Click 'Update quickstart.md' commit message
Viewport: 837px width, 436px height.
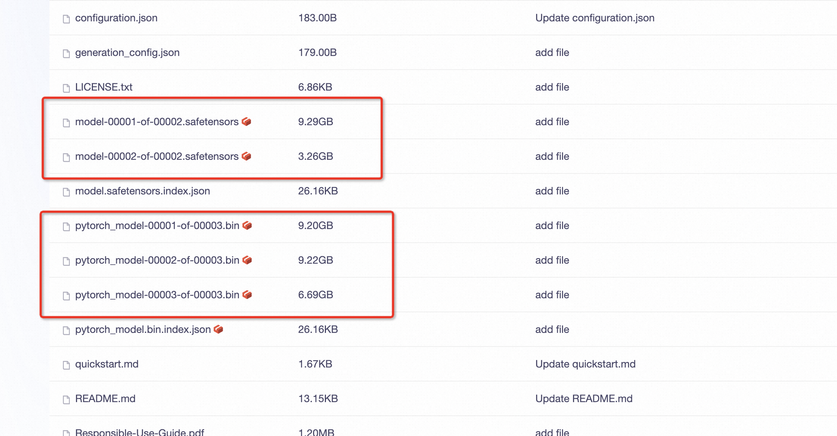pyautogui.click(x=585, y=364)
